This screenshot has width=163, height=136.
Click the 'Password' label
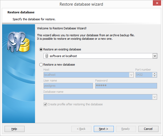101,81
